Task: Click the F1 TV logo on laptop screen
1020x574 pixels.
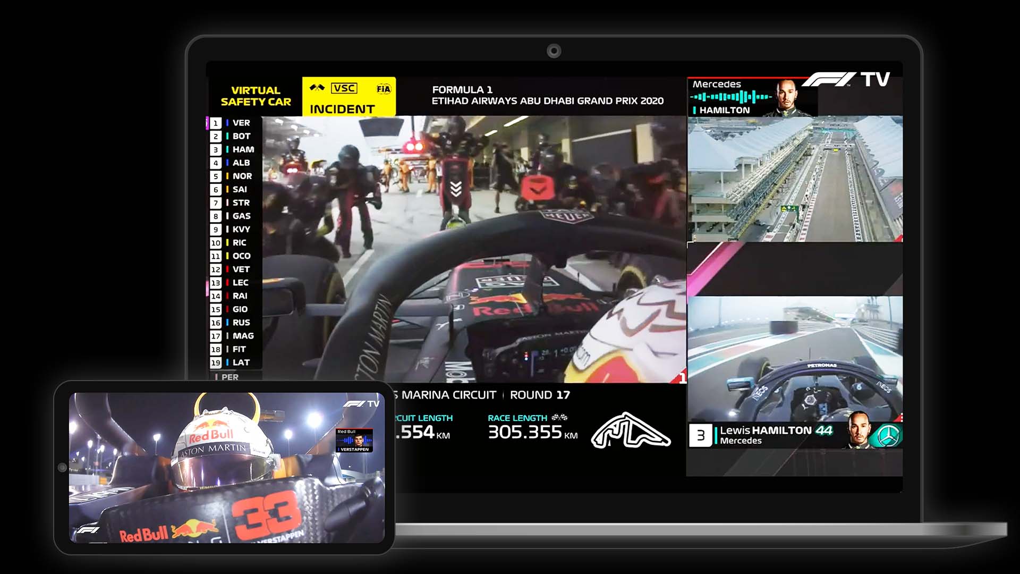Action: (x=846, y=79)
